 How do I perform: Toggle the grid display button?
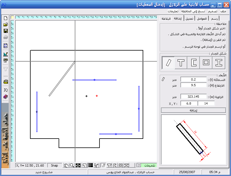[90, 165]
